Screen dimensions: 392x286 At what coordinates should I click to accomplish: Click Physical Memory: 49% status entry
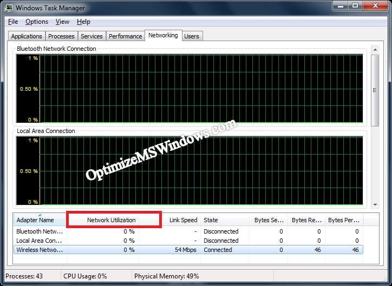click(x=167, y=276)
